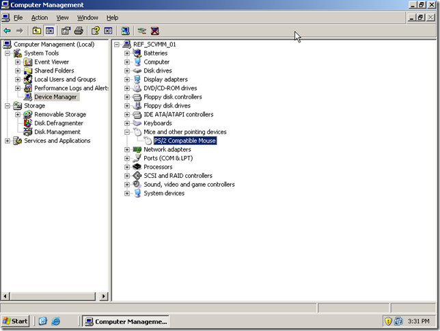Click the SCSI and RAID controllers icon
The height and width of the screenshot is (331, 440).
(x=137, y=176)
